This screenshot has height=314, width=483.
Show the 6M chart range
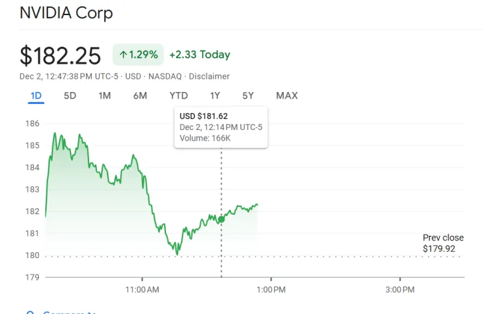tap(140, 96)
